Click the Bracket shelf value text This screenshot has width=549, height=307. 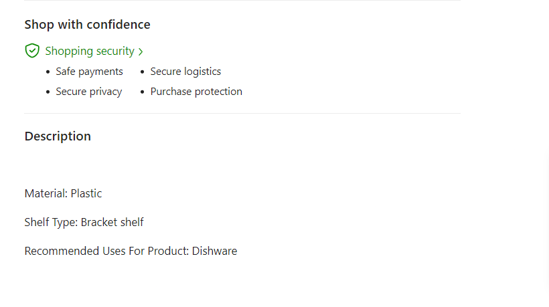coord(112,222)
